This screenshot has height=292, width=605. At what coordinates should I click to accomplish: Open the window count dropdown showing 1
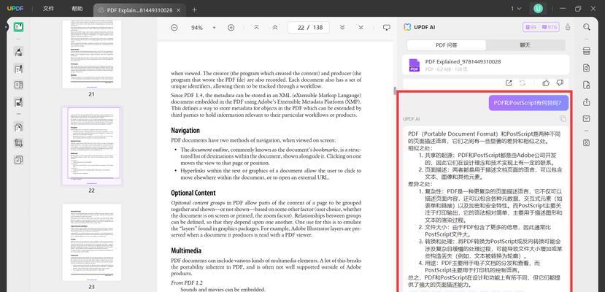tap(516, 9)
